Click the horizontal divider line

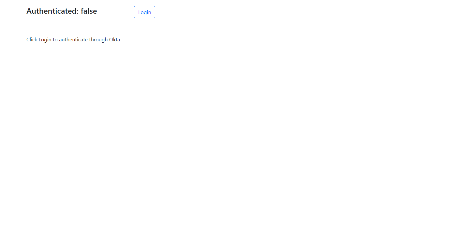(237, 29)
